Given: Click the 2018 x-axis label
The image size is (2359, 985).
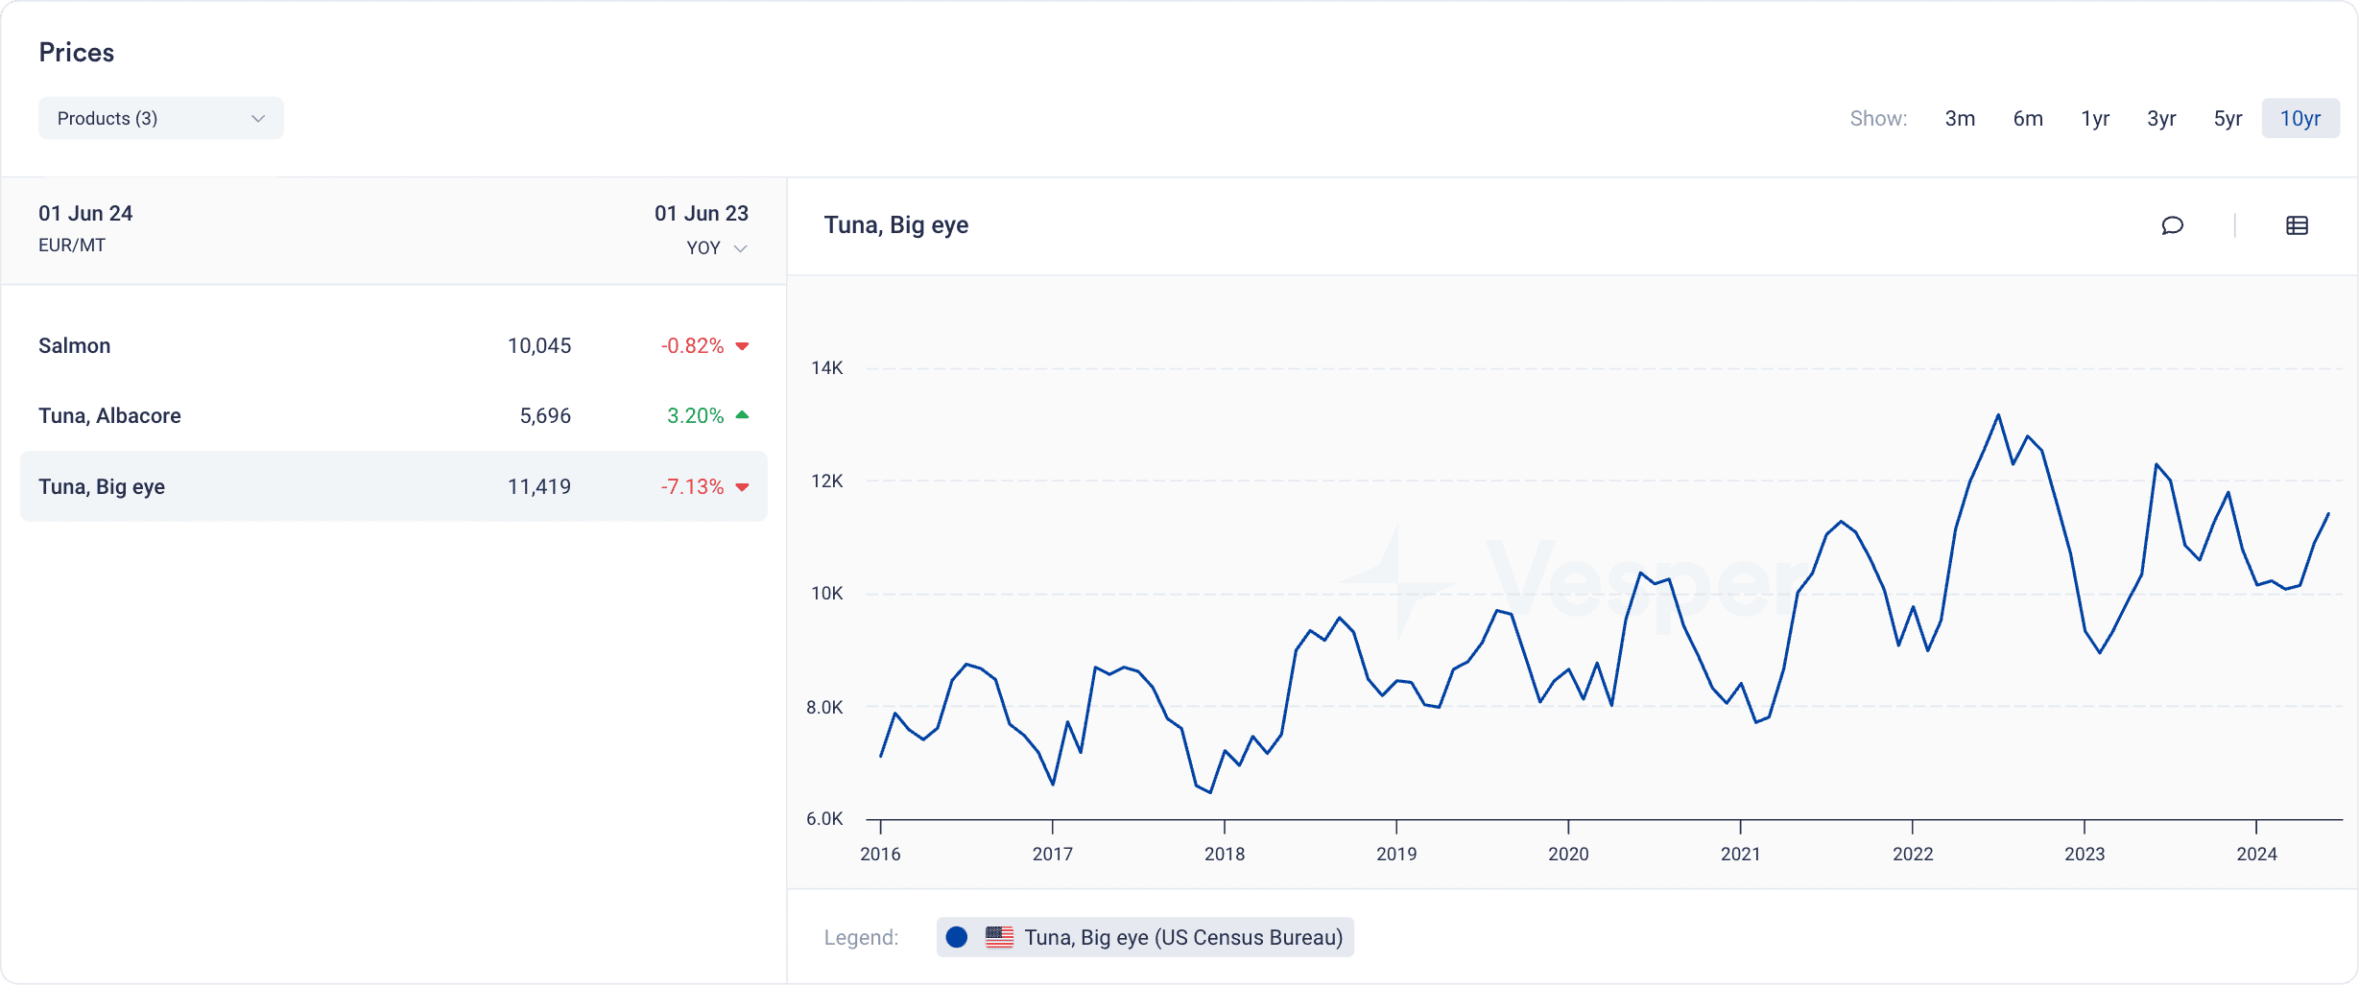Looking at the screenshot, I should pyautogui.click(x=1225, y=854).
